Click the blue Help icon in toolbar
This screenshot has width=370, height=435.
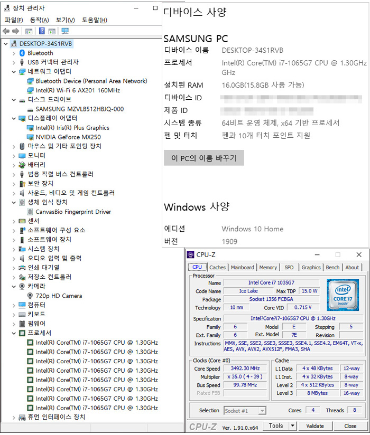(x=42, y=31)
